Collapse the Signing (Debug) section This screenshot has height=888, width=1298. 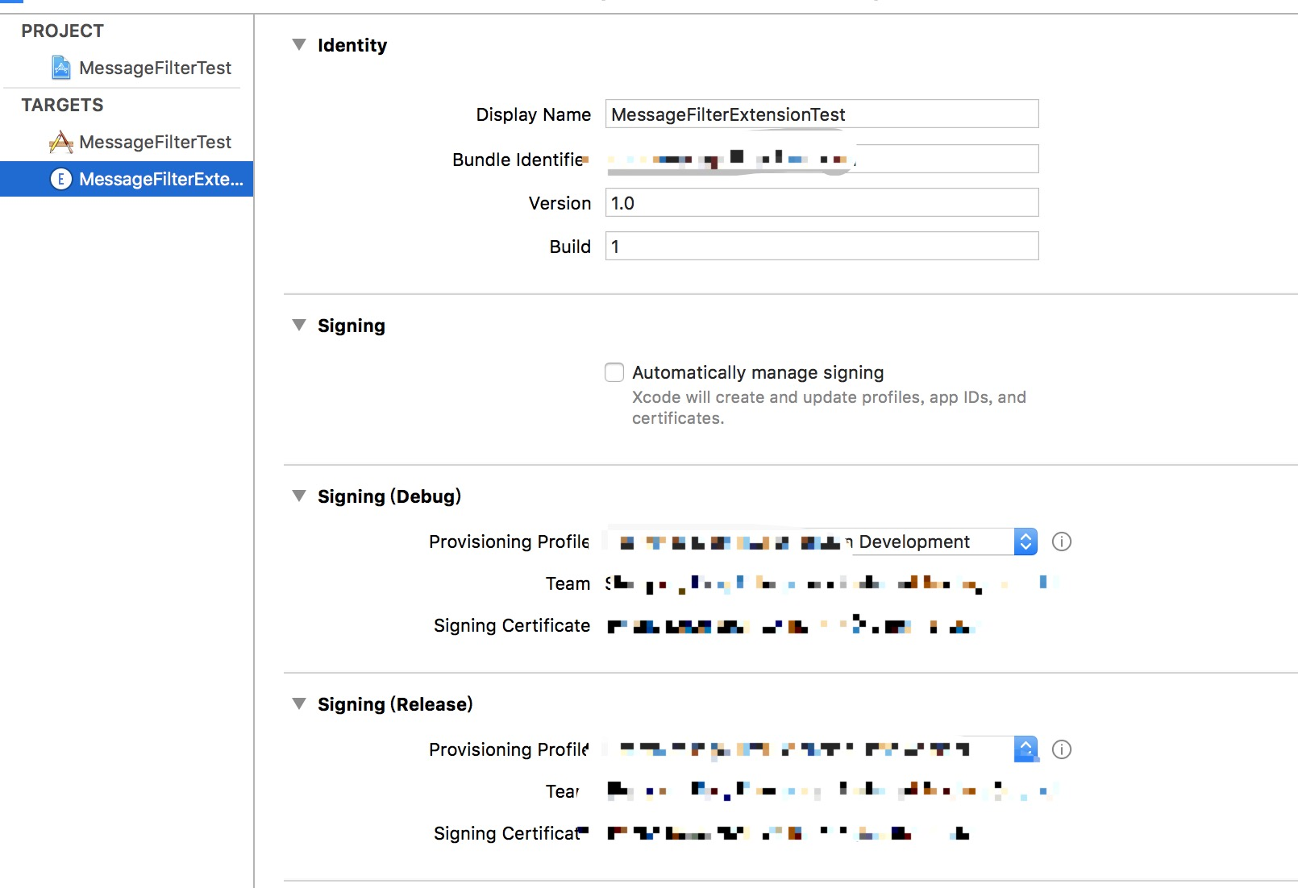point(299,496)
